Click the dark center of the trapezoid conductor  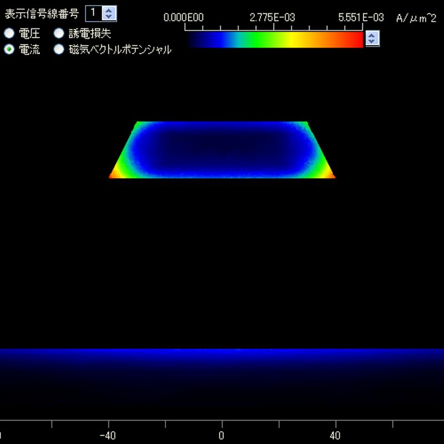click(x=222, y=147)
